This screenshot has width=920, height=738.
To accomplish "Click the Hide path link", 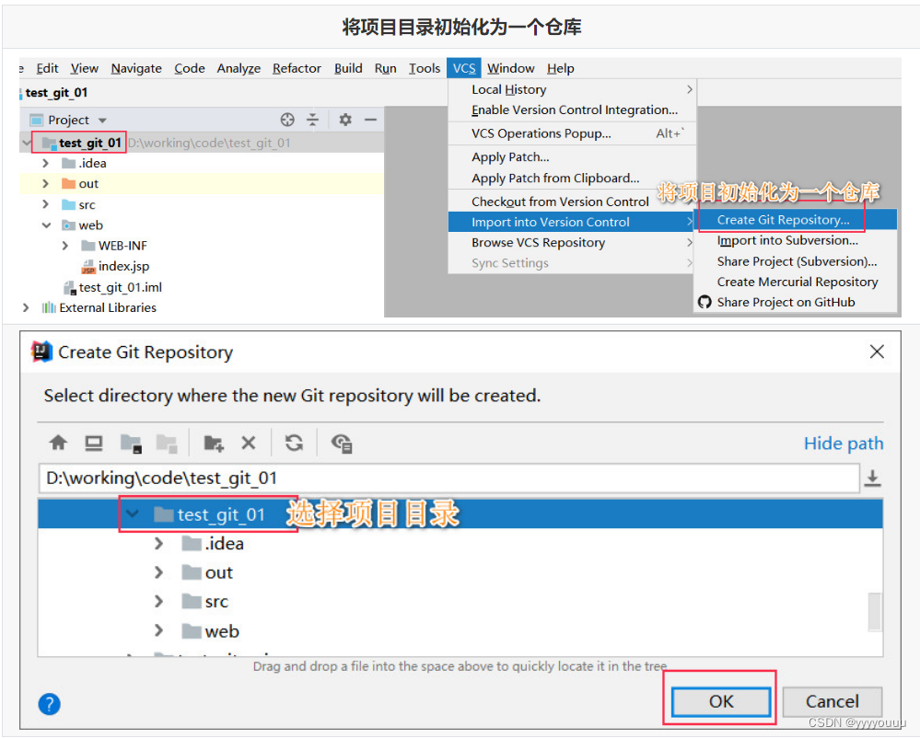I will (x=843, y=443).
